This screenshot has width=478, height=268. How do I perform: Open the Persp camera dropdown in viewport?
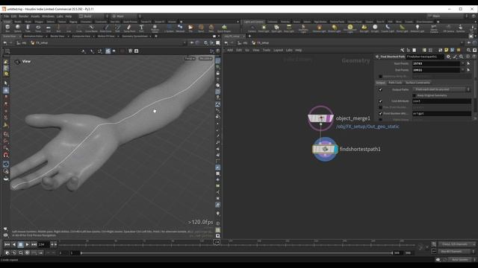click(190, 58)
